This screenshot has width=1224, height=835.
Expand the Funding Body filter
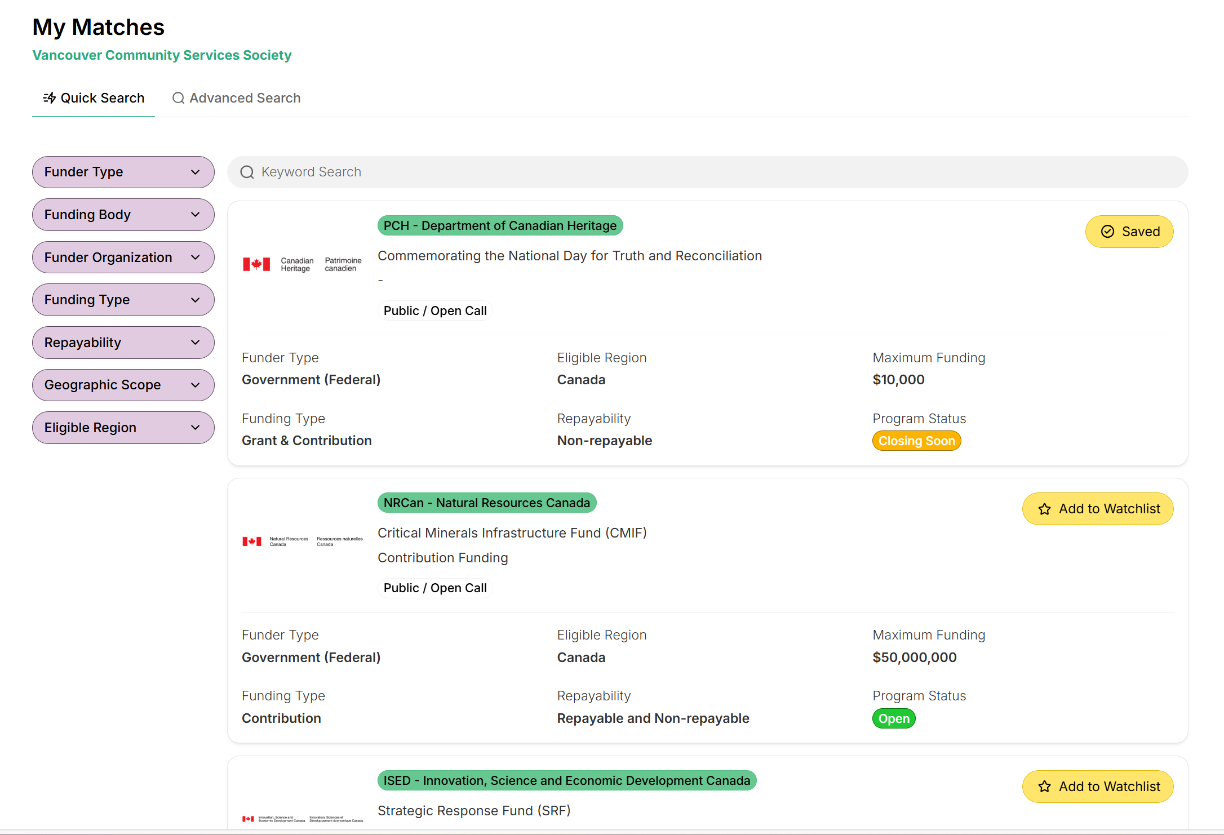click(x=123, y=215)
